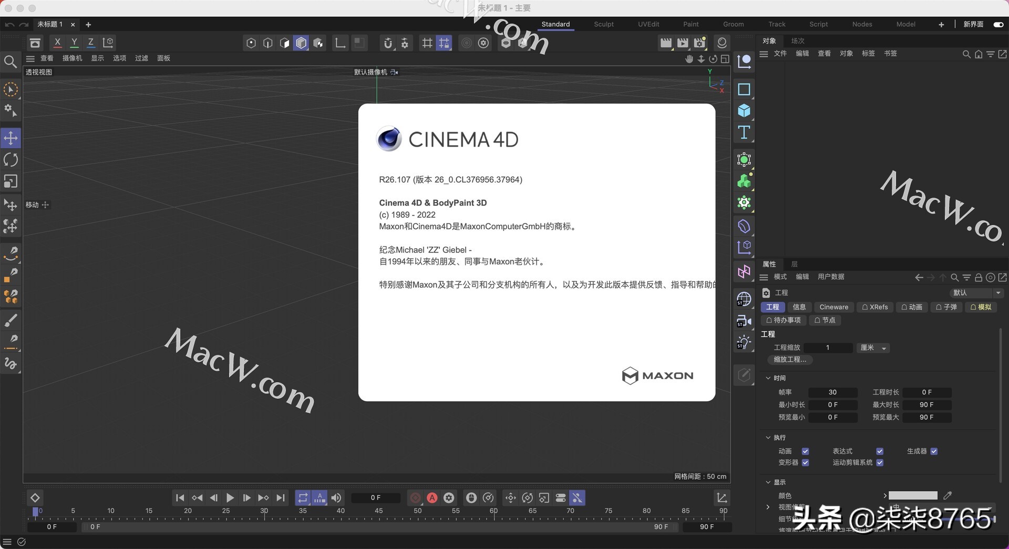Open the 默认 preset dropdown
This screenshot has width=1009, height=549.
click(x=976, y=293)
